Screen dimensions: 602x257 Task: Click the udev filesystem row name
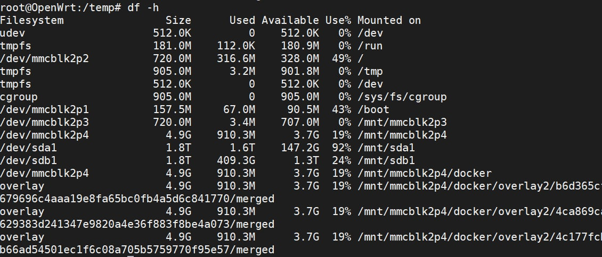pos(12,33)
